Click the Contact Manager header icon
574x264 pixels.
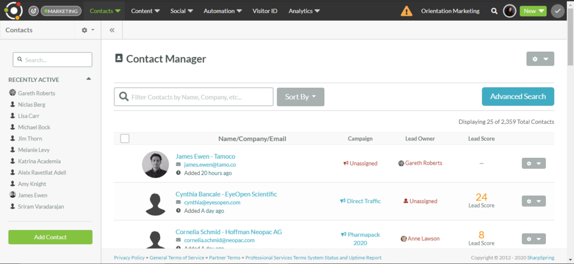pyautogui.click(x=119, y=58)
